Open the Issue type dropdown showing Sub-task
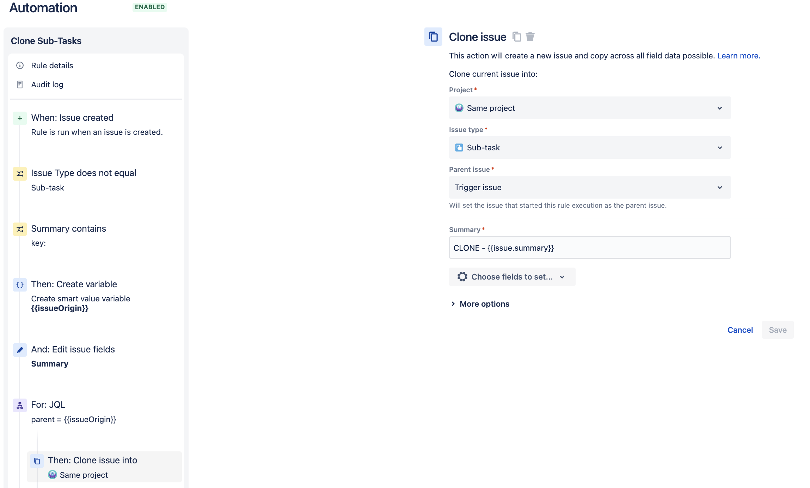 [x=589, y=148]
